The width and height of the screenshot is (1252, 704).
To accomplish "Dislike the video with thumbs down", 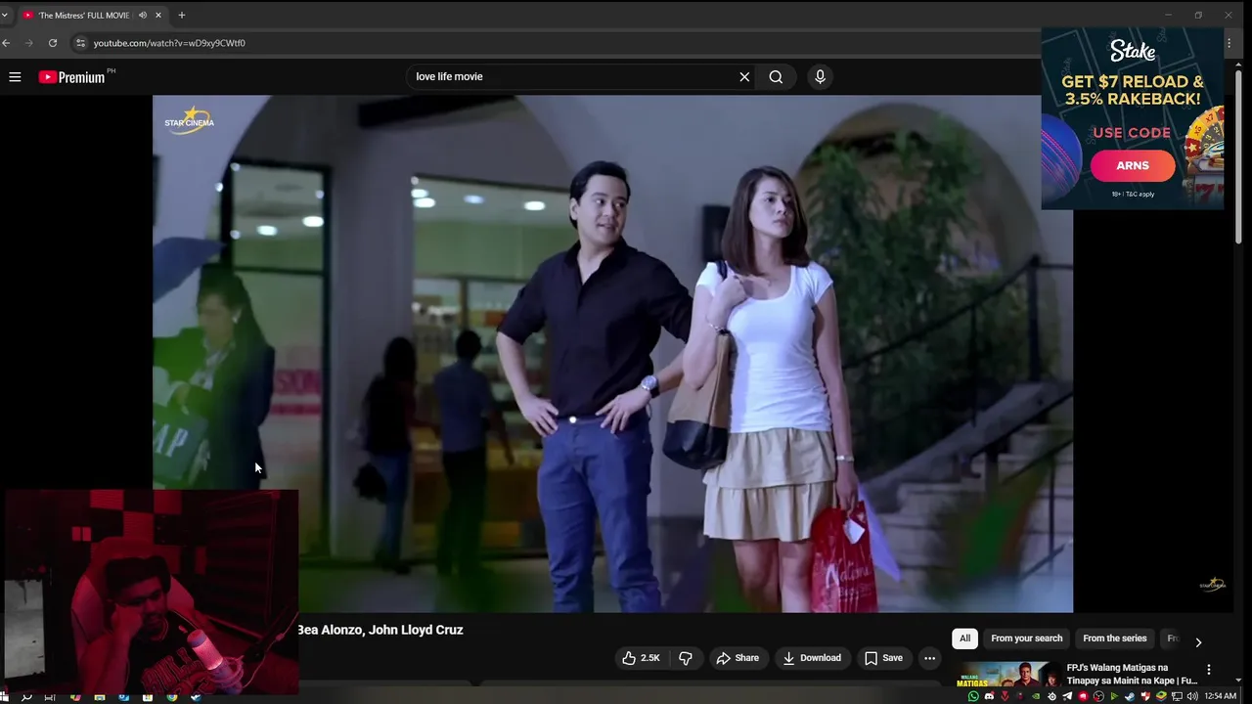I will [x=686, y=658].
